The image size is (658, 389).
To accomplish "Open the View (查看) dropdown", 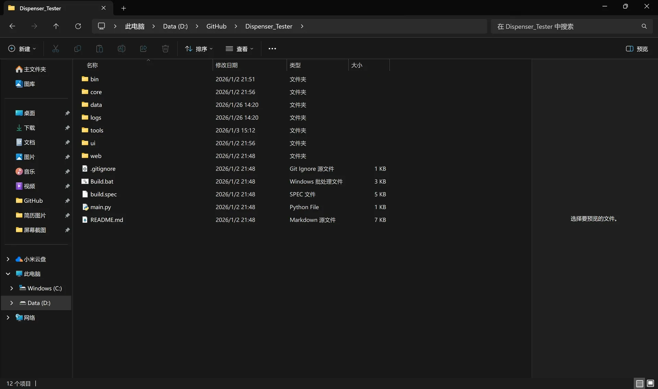I will point(240,49).
